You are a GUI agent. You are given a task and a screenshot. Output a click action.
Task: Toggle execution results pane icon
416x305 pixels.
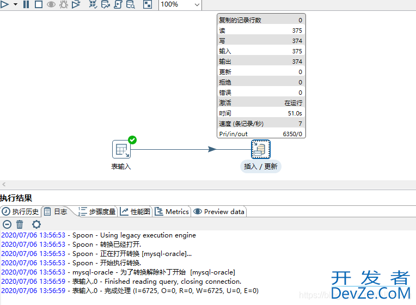[147, 4]
